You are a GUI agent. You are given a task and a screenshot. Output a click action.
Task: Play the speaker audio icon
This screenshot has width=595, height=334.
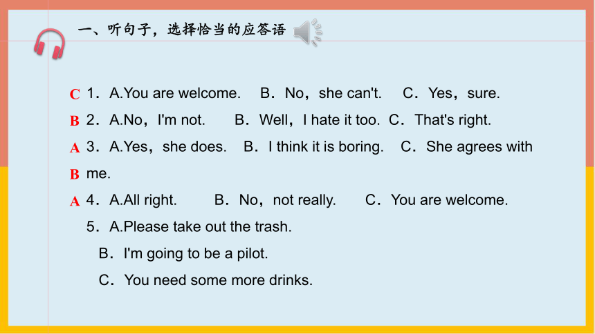[x=308, y=32]
